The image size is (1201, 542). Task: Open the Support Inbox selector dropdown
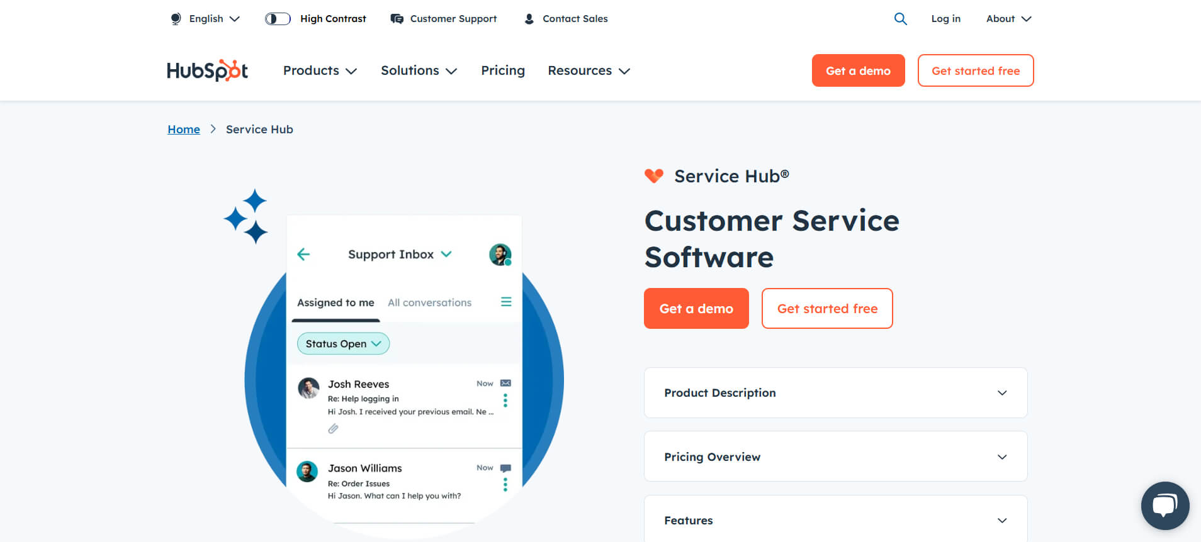(400, 254)
